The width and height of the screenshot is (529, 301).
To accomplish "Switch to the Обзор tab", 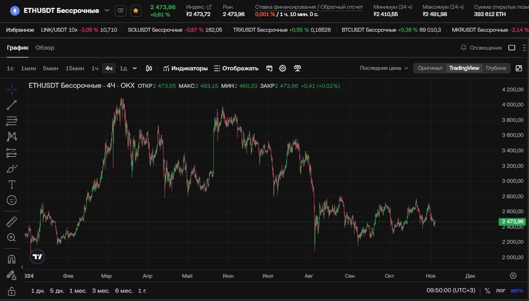I will 45,48.
